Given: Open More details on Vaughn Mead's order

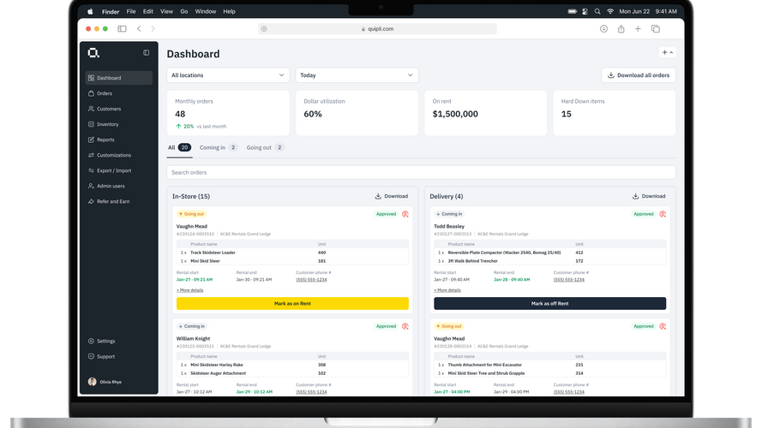Looking at the screenshot, I should tap(190, 290).
